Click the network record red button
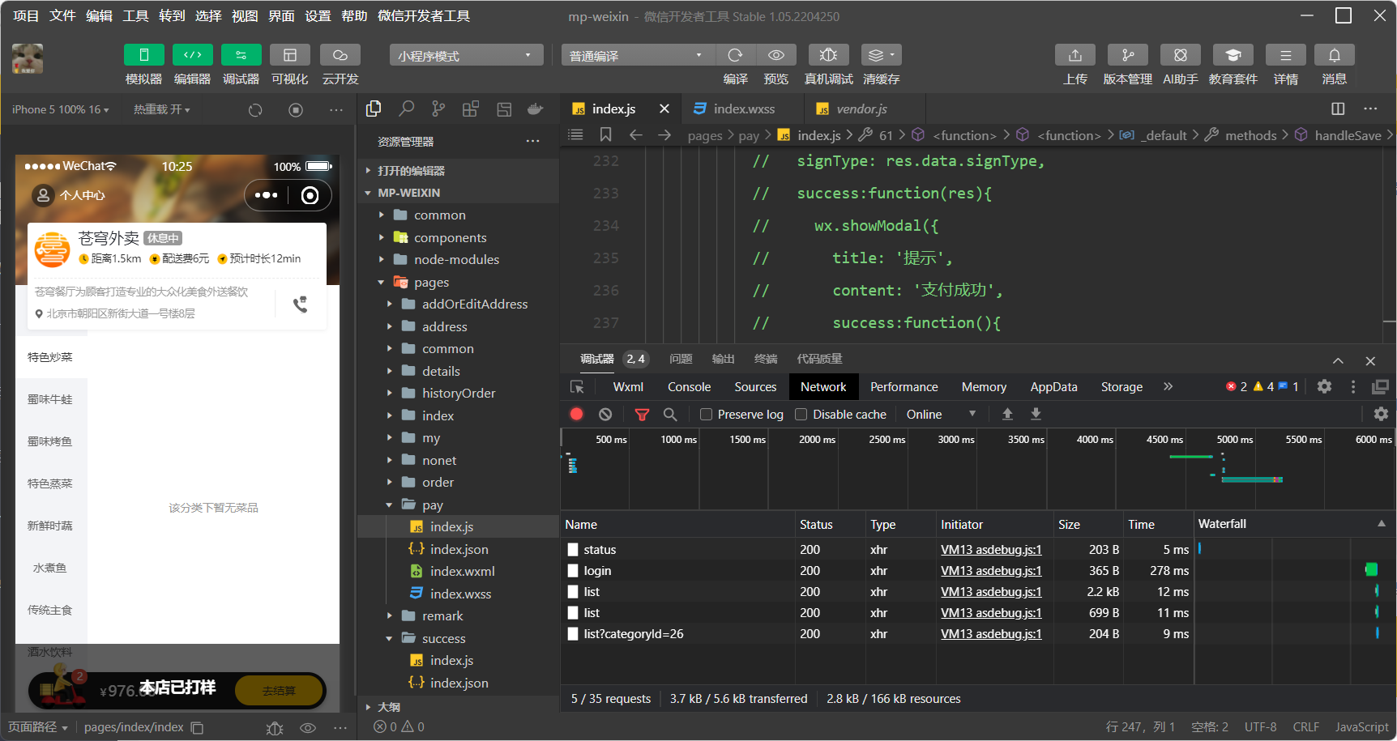Viewport: 1397px width, 741px height. click(x=576, y=414)
